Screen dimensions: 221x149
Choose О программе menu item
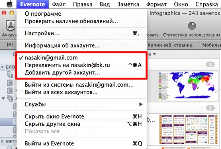82,14
